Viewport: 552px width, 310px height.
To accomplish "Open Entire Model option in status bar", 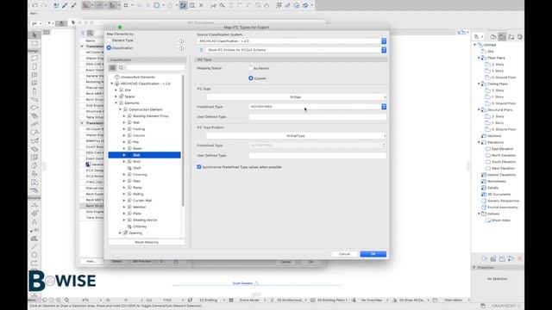I will (249, 301).
